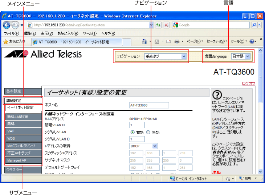The width and height of the screenshot is (265, 196).
Task: Click the Allied Telesis logo
Action: [x=43, y=54]
